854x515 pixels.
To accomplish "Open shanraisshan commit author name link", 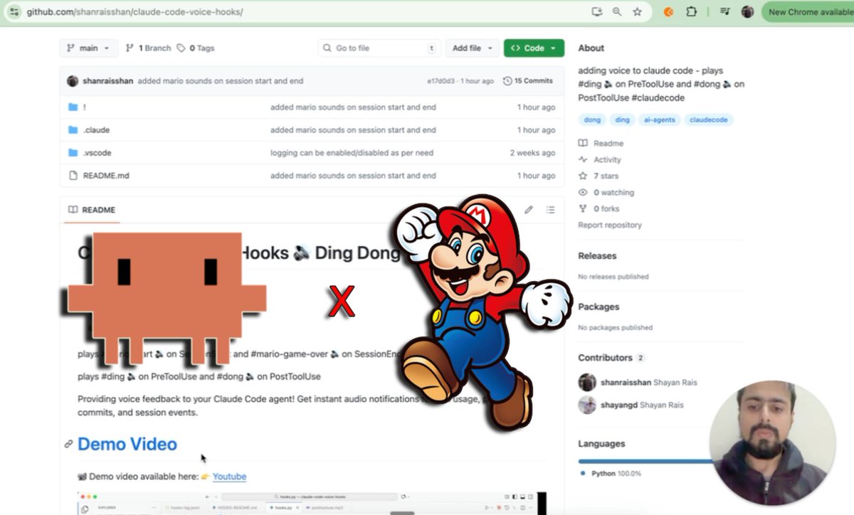I will (107, 81).
